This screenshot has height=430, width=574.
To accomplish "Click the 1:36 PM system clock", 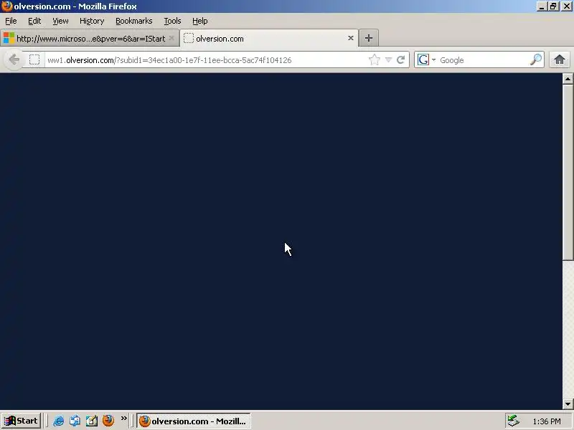I will point(547,421).
